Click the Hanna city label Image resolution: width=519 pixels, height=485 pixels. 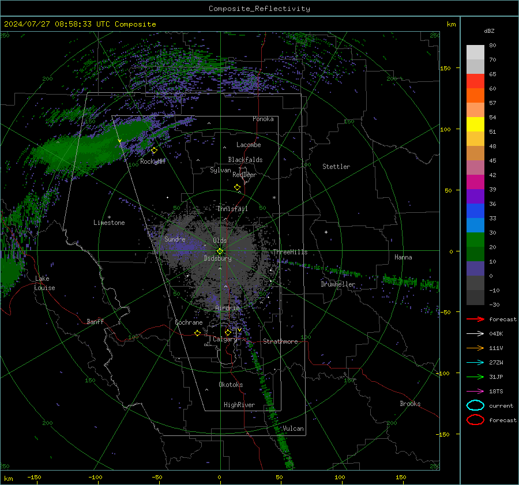(403, 257)
